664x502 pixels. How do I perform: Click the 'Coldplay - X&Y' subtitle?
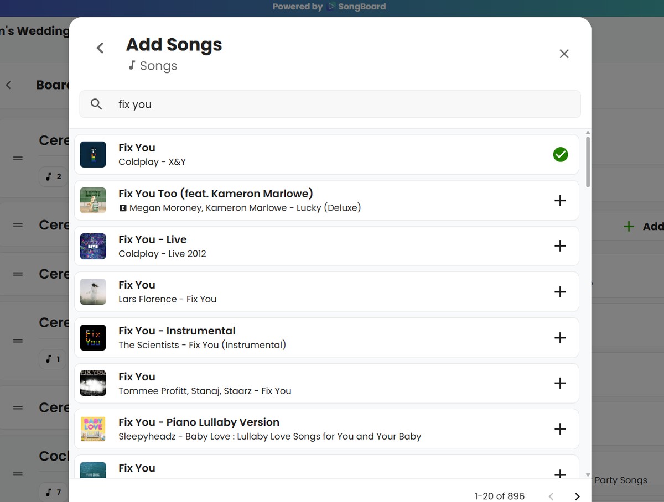(x=152, y=162)
